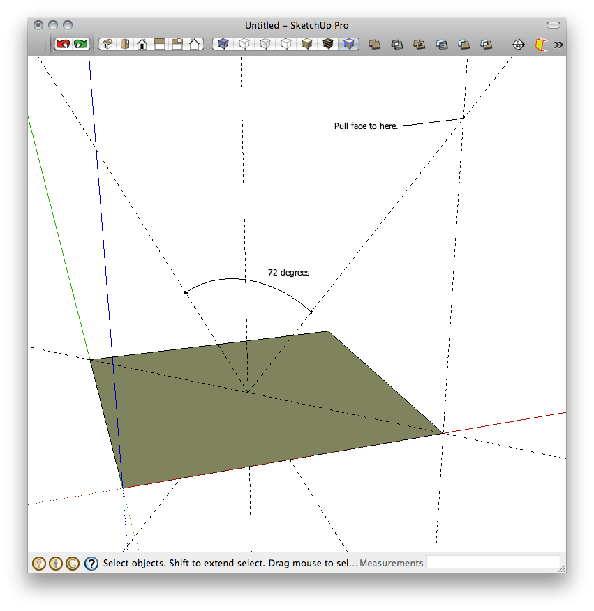Viewport: 594px width, 611px height.
Task: Toggle Back Edges face style
Action: (x=244, y=44)
